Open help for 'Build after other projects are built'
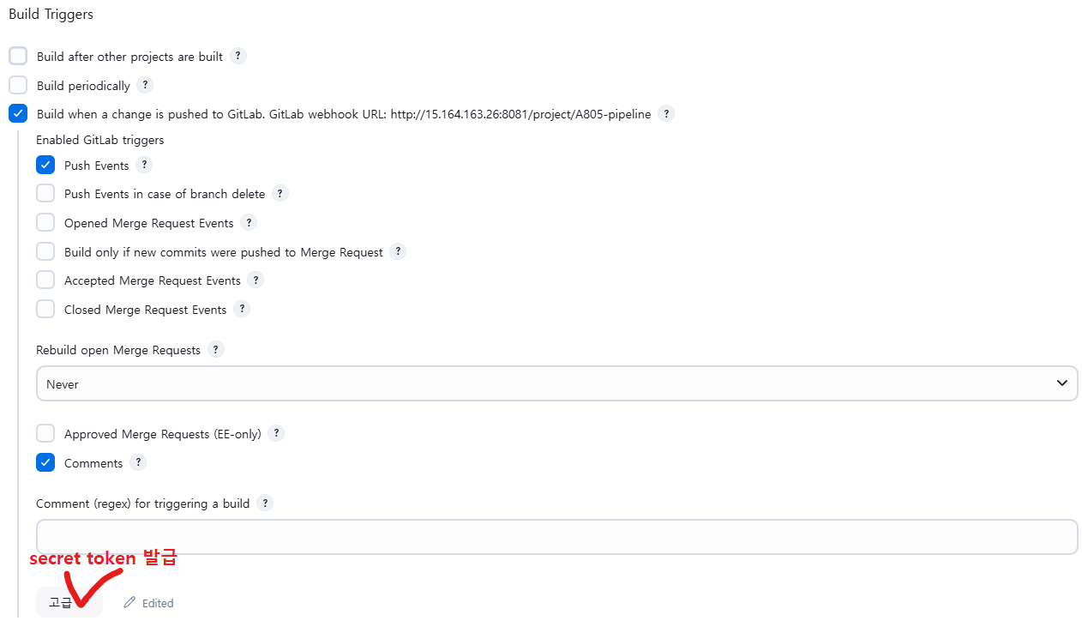This screenshot has height=621, width=1082. (x=237, y=55)
